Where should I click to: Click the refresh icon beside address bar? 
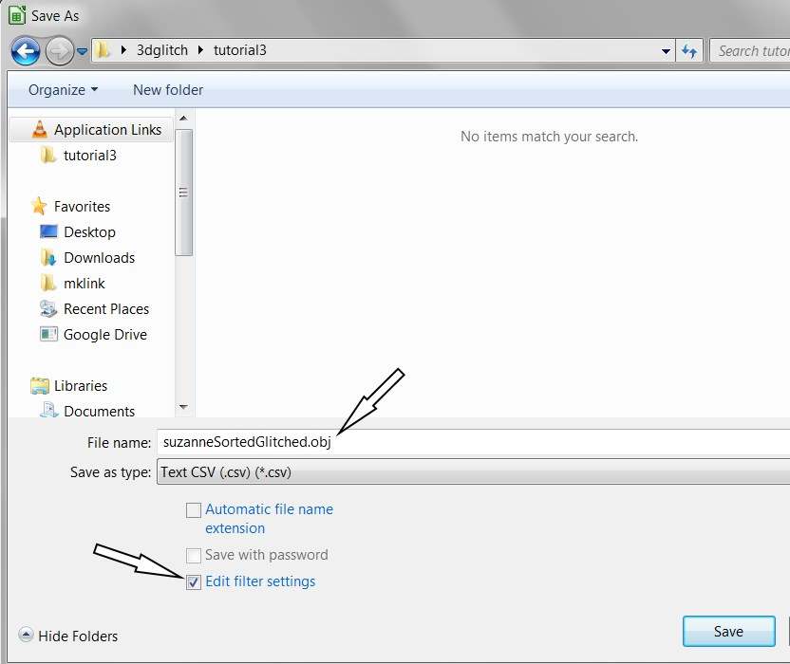[x=689, y=51]
